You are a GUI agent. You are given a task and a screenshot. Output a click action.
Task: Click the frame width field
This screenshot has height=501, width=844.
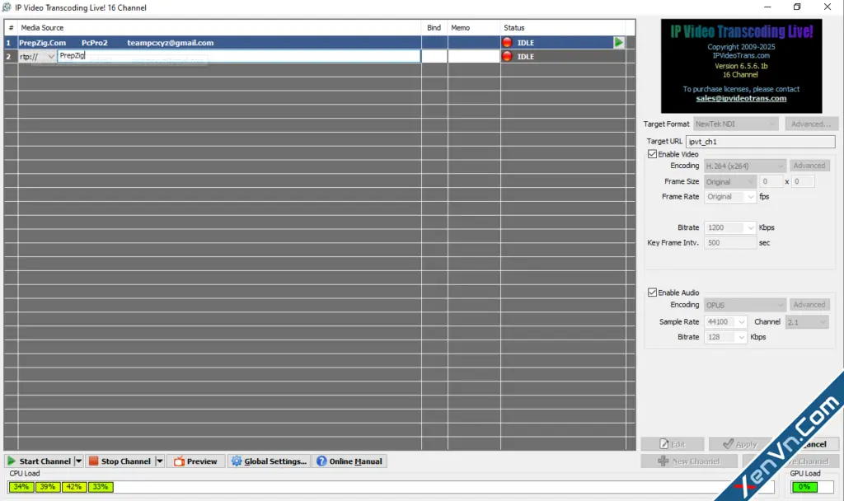click(771, 182)
